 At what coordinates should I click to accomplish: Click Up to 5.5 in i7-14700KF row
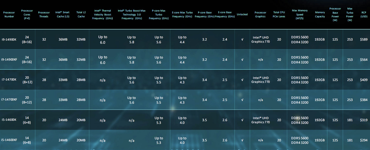(159, 100)
